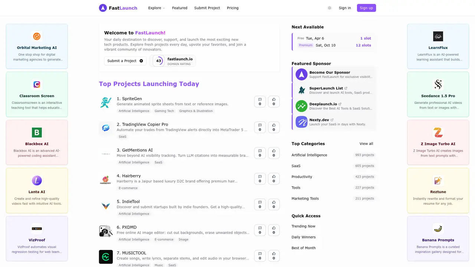Open comments for GetMentions AI
The width and height of the screenshot is (475, 267).
click(260, 153)
